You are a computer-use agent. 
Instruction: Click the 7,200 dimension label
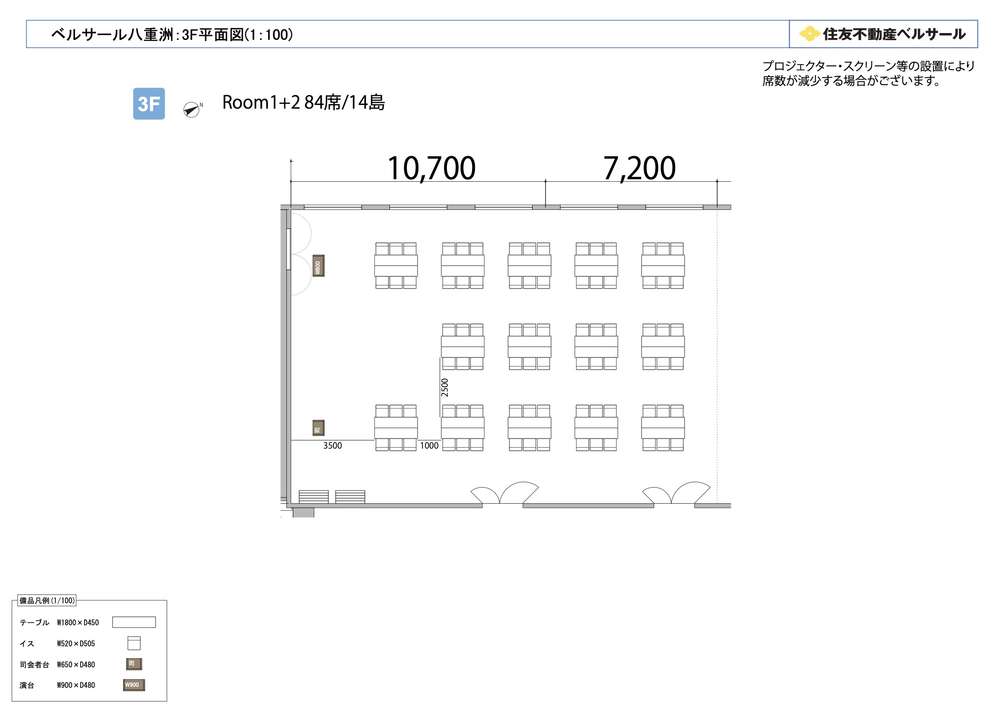[639, 168]
